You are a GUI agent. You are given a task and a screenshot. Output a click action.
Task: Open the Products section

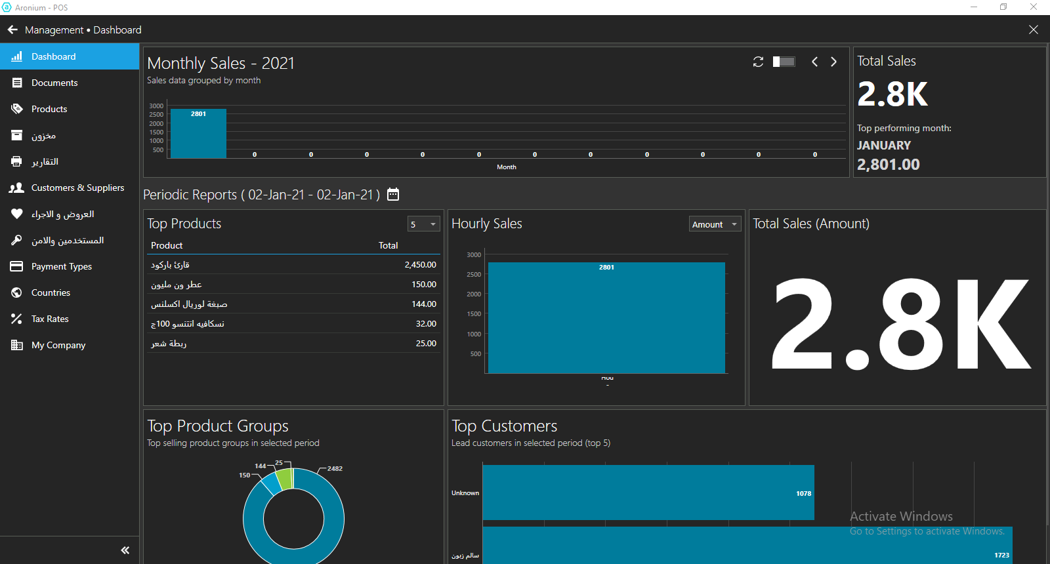tap(49, 109)
